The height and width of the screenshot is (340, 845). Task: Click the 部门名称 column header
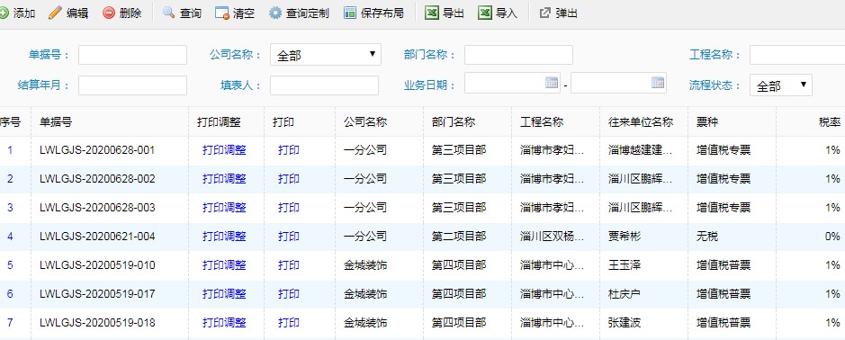tap(454, 122)
